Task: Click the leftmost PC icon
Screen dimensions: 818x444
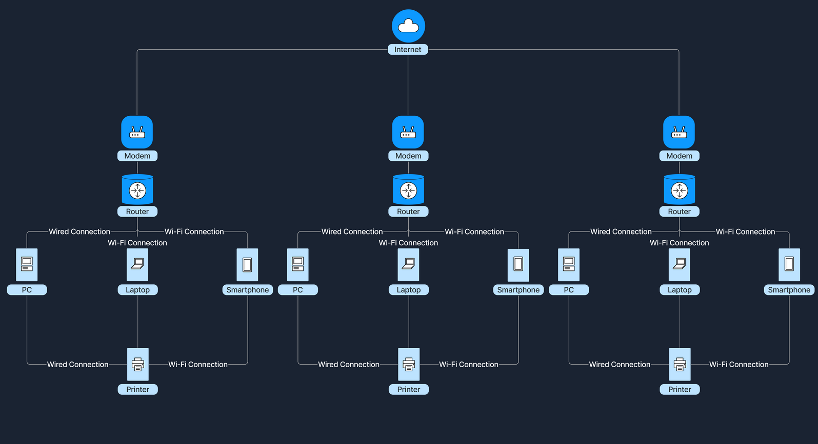Action: click(27, 265)
